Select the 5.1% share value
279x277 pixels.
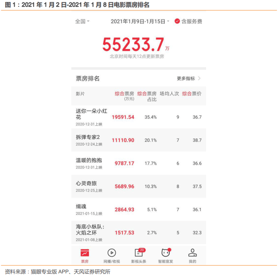152,209
